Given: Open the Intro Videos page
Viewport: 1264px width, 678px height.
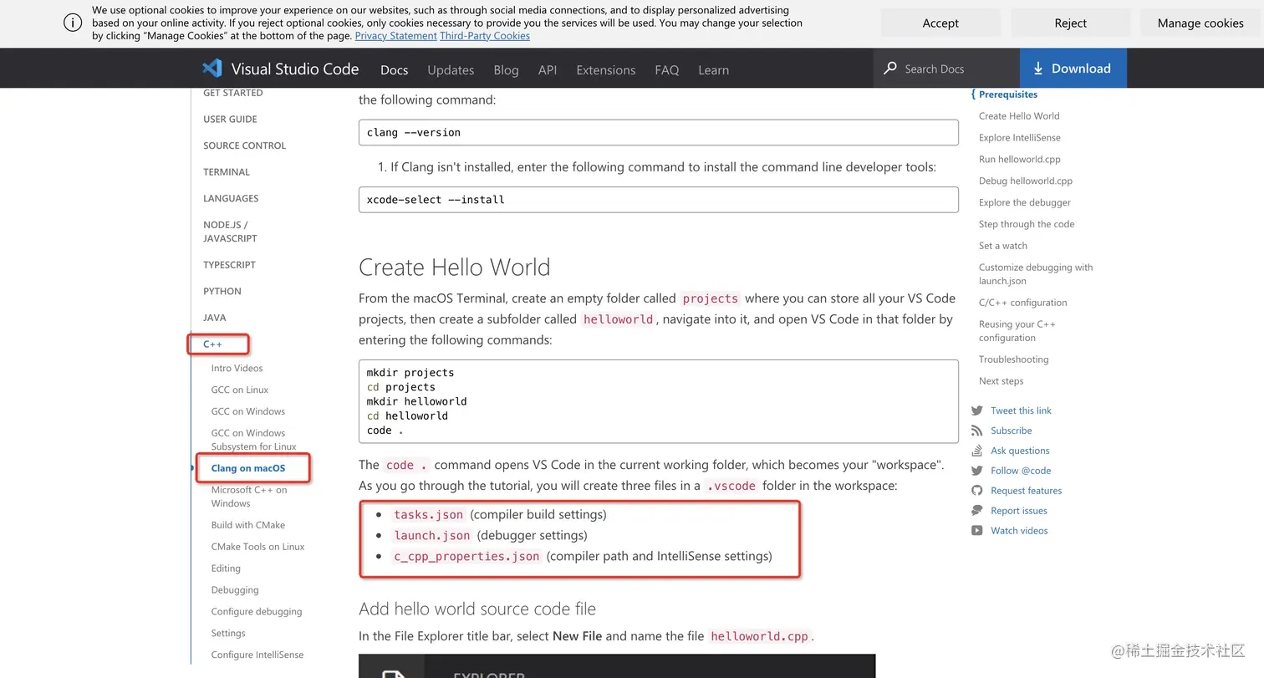Looking at the screenshot, I should [x=237, y=368].
